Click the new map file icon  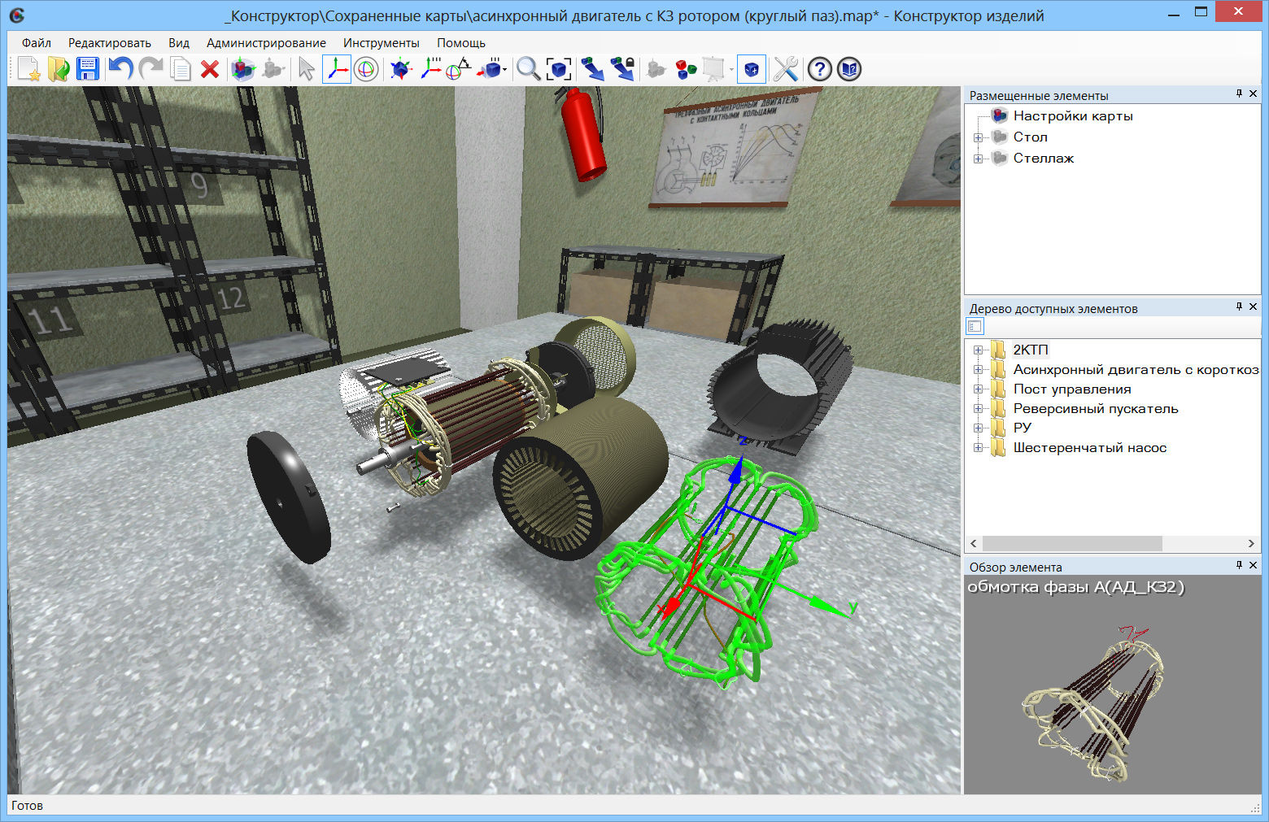click(x=28, y=70)
